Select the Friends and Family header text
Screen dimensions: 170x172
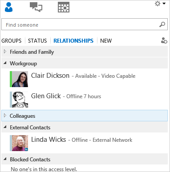32,52
